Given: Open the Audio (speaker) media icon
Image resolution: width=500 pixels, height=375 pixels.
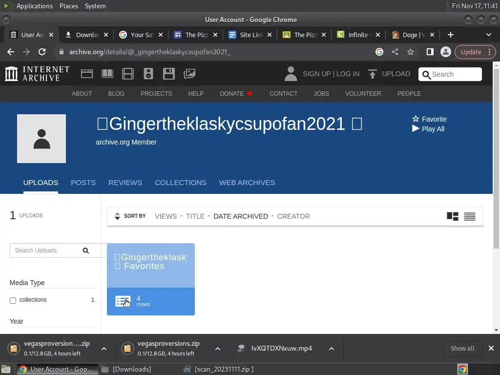Looking at the screenshot, I should [148, 74].
